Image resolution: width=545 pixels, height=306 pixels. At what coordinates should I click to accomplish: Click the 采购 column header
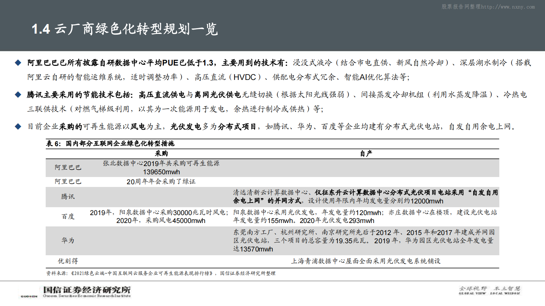click(161, 153)
